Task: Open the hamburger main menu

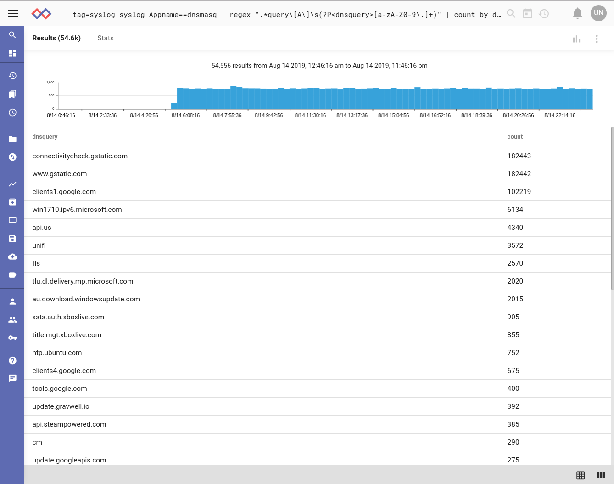Action: tap(13, 13)
